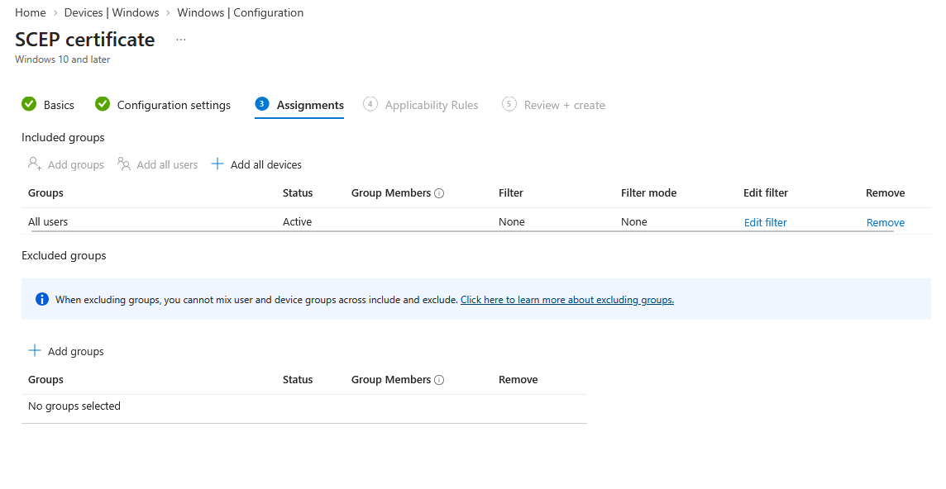Click the green check icon for Configuration settings
The height and width of the screenshot is (489, 946).
[103, 104]
